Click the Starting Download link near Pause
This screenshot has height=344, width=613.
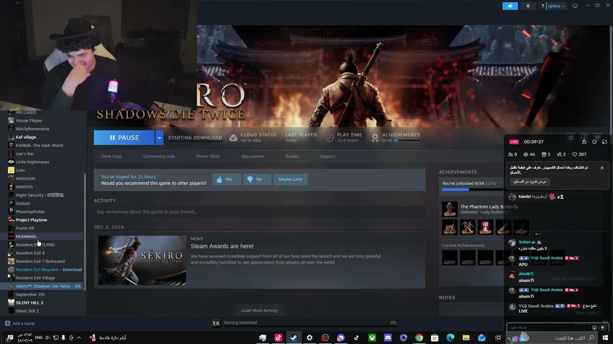pos(195,138)
